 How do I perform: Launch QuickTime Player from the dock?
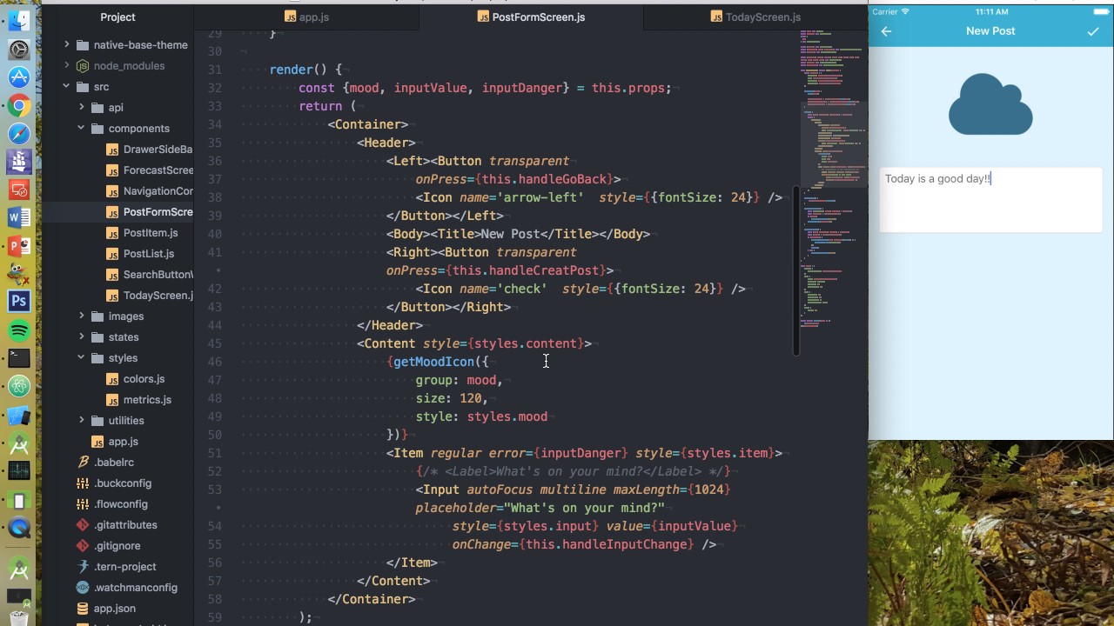click(18, 528)
